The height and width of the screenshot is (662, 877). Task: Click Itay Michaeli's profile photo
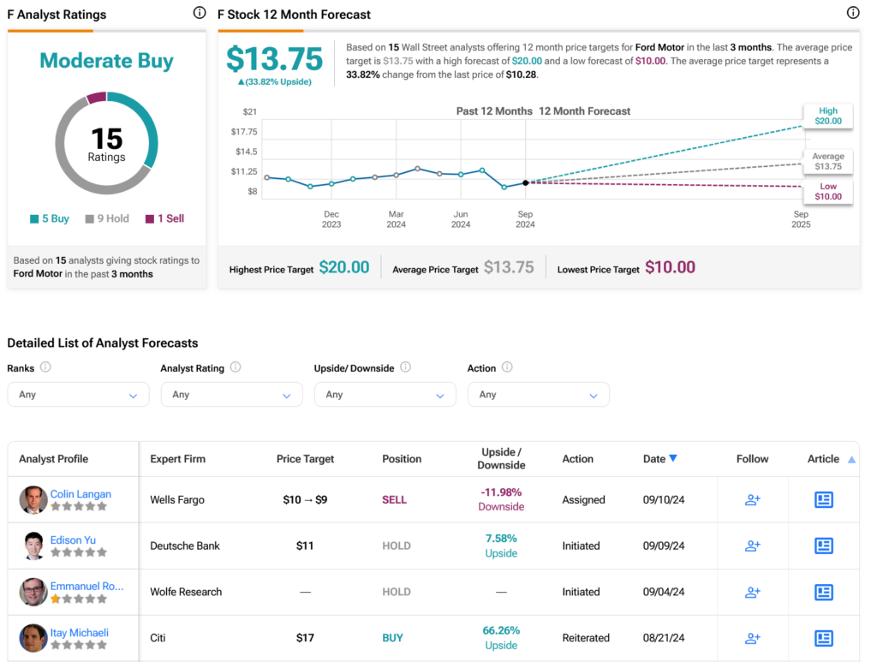33,638
